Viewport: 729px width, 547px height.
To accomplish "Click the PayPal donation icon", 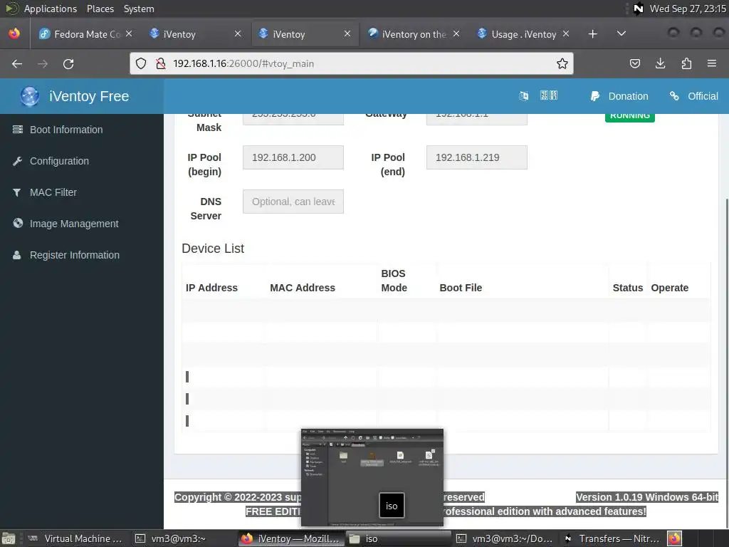I will [x=594, y=96].
